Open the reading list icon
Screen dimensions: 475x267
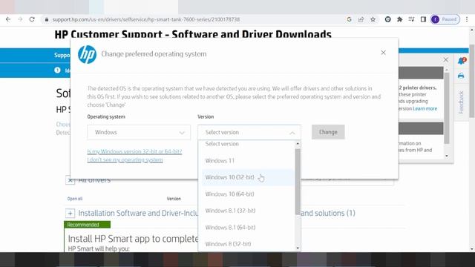[x=411, y=19]
